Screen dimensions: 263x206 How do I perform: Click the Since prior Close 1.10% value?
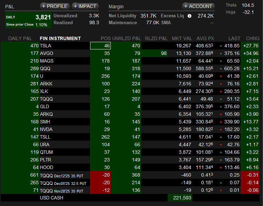pyautogui.click(x=41, y=25)
